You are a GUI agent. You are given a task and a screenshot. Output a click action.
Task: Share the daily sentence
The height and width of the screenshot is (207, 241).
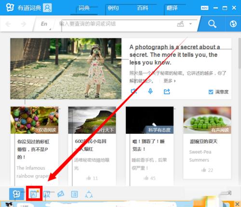167,91
